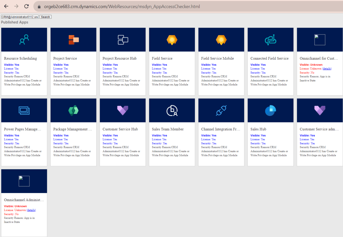Click the browser reload button

[x=26, y=6]
